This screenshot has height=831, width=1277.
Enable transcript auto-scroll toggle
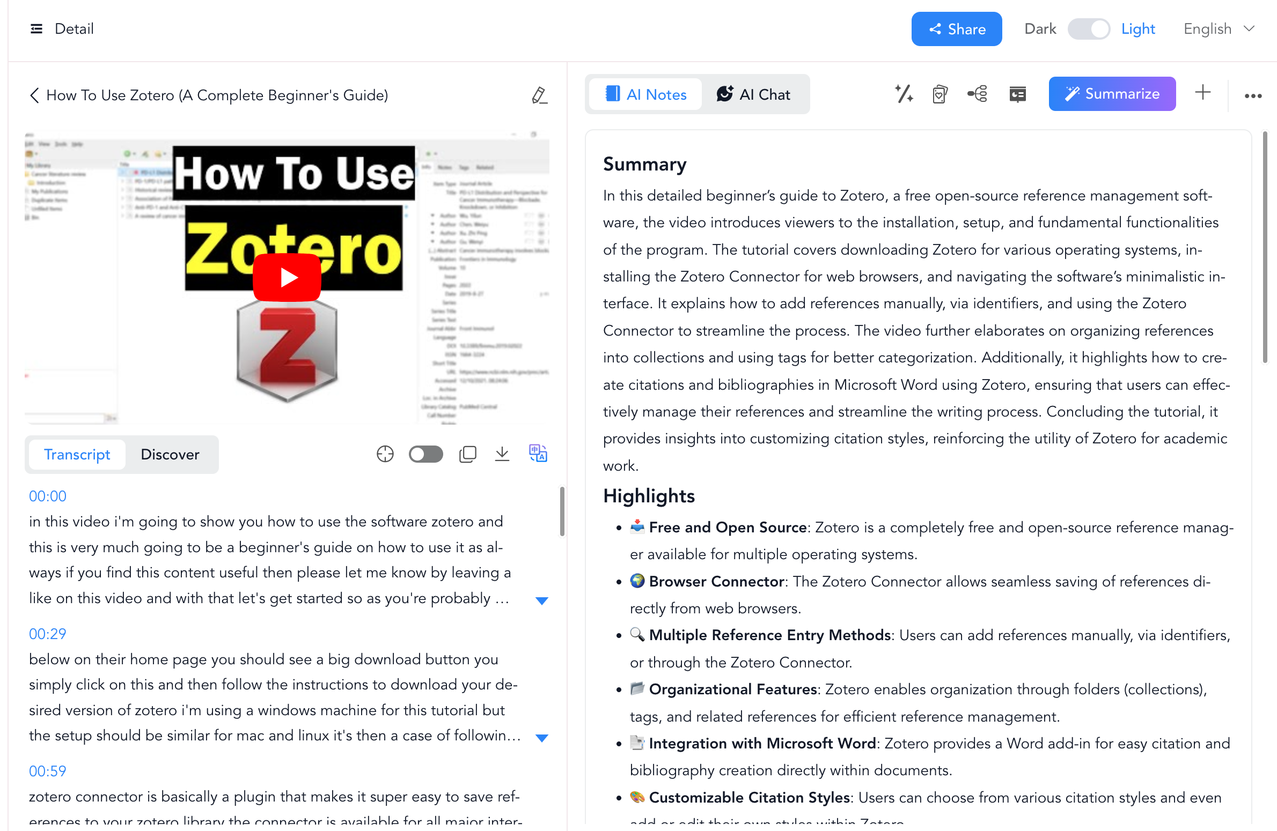pos(426,455)
